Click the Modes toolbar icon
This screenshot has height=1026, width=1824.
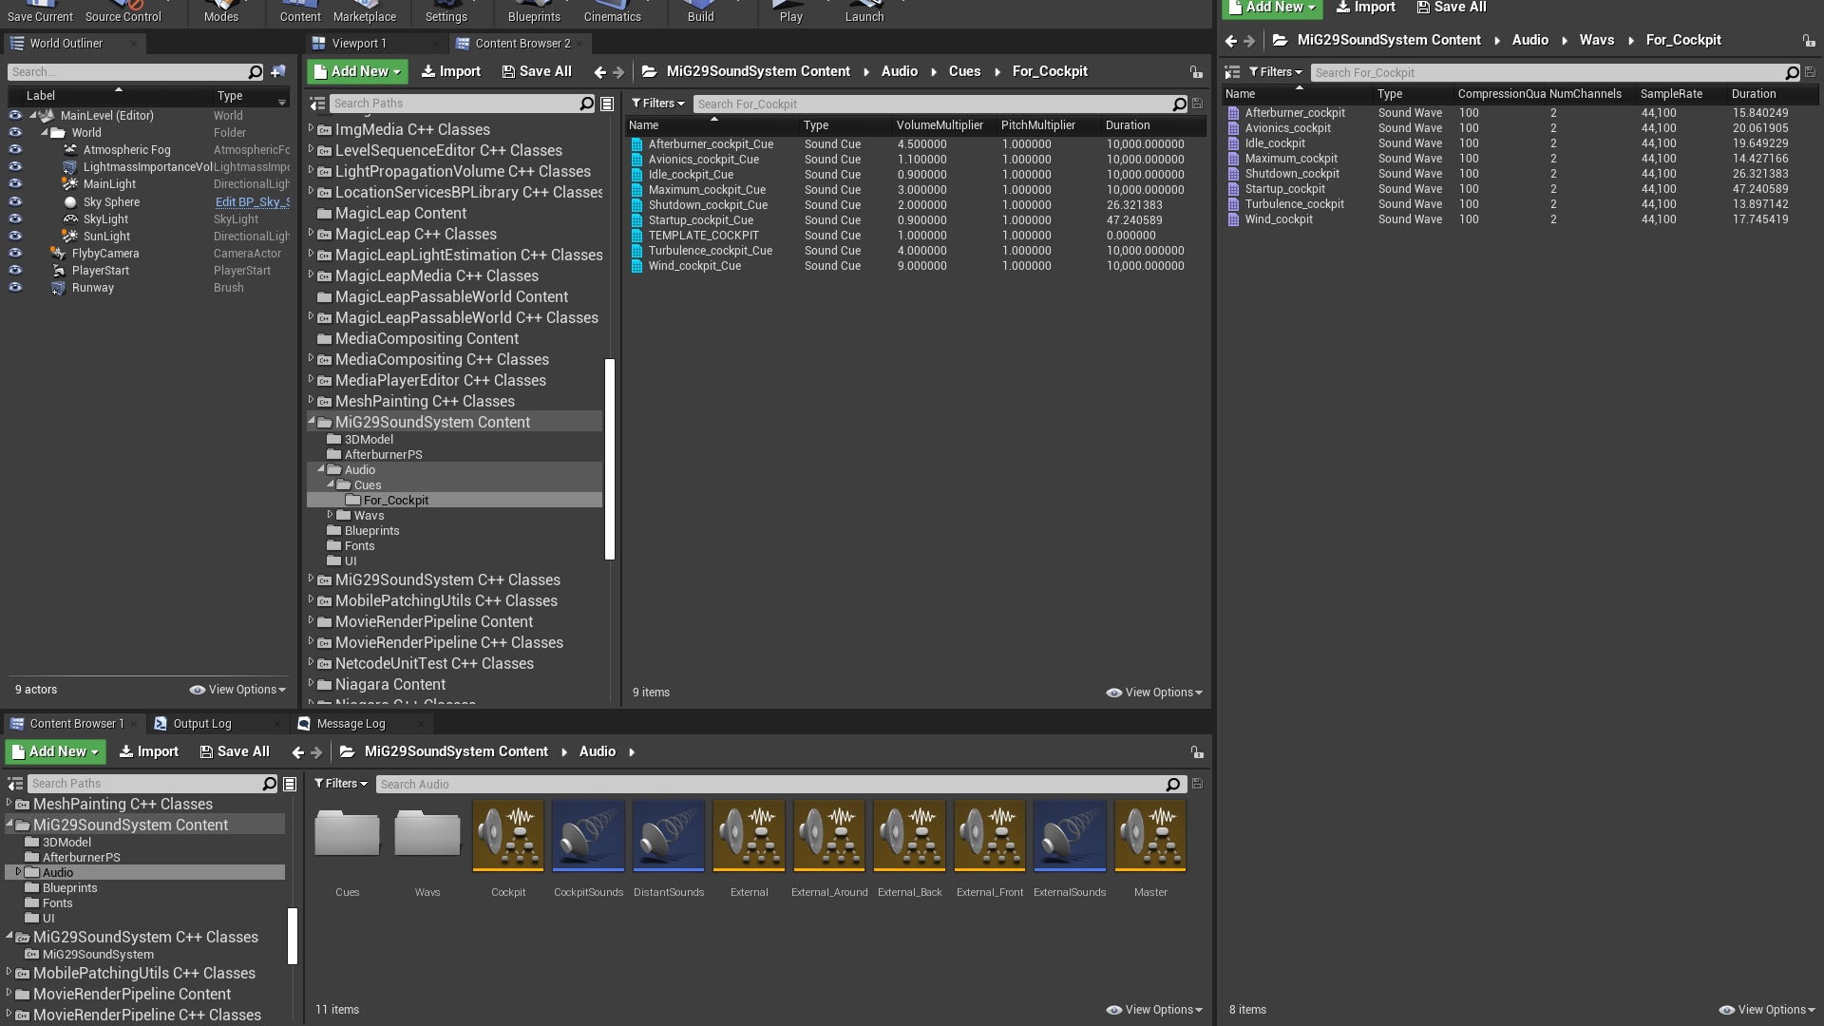pos(220,9)
